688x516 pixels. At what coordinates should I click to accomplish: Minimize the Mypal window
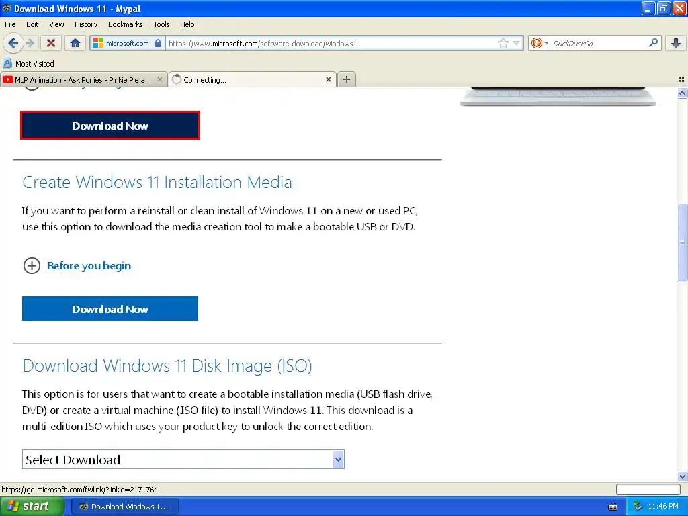coord(648,8)
